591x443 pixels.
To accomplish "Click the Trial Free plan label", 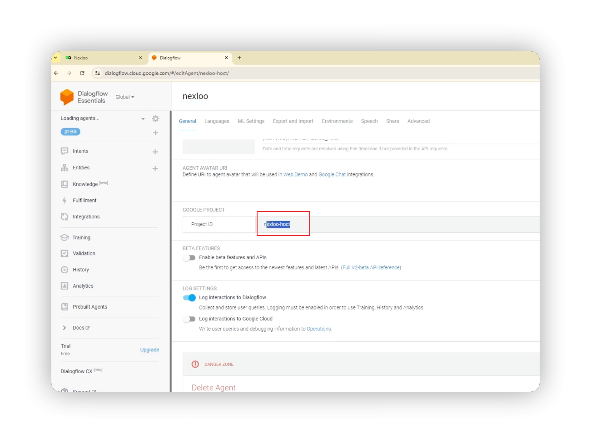I will (66, 349).
